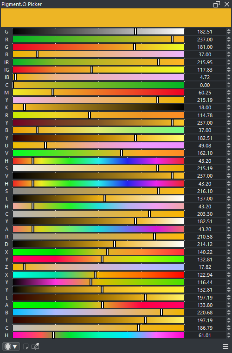Open the circle mode dropdown at bottom

(x=11, y=346)
